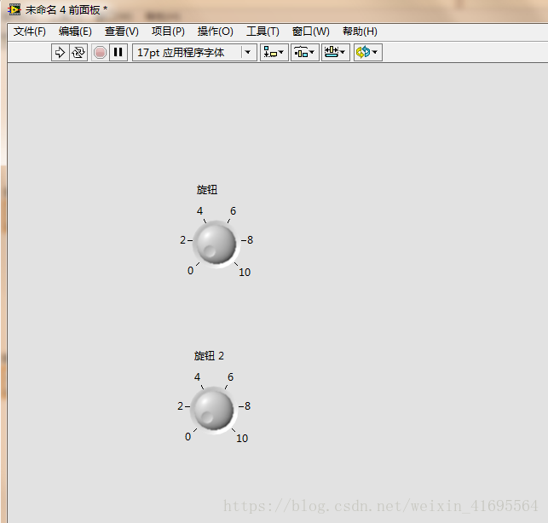Click the LabVIEW icon in title bar
Image resolution: width=548 pixels, height=523 pixels.
pos(14,9)
